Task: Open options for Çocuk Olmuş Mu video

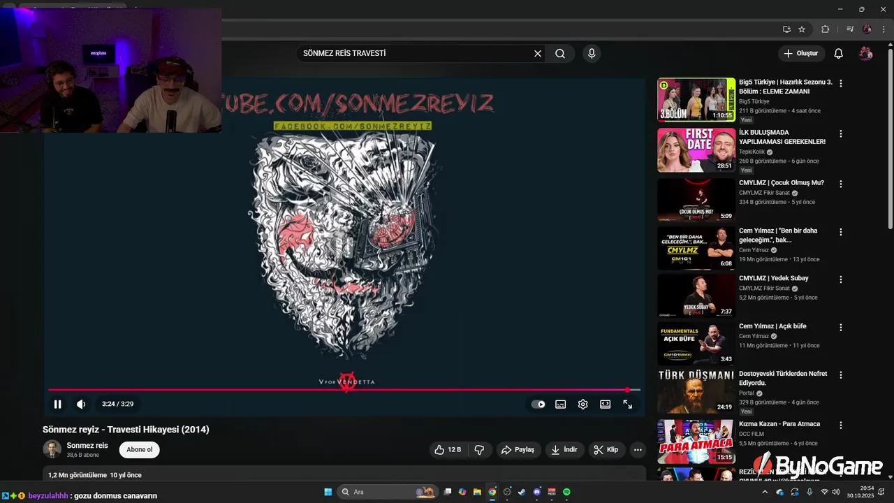Action: pyautogui.click(x=841, y=184)
